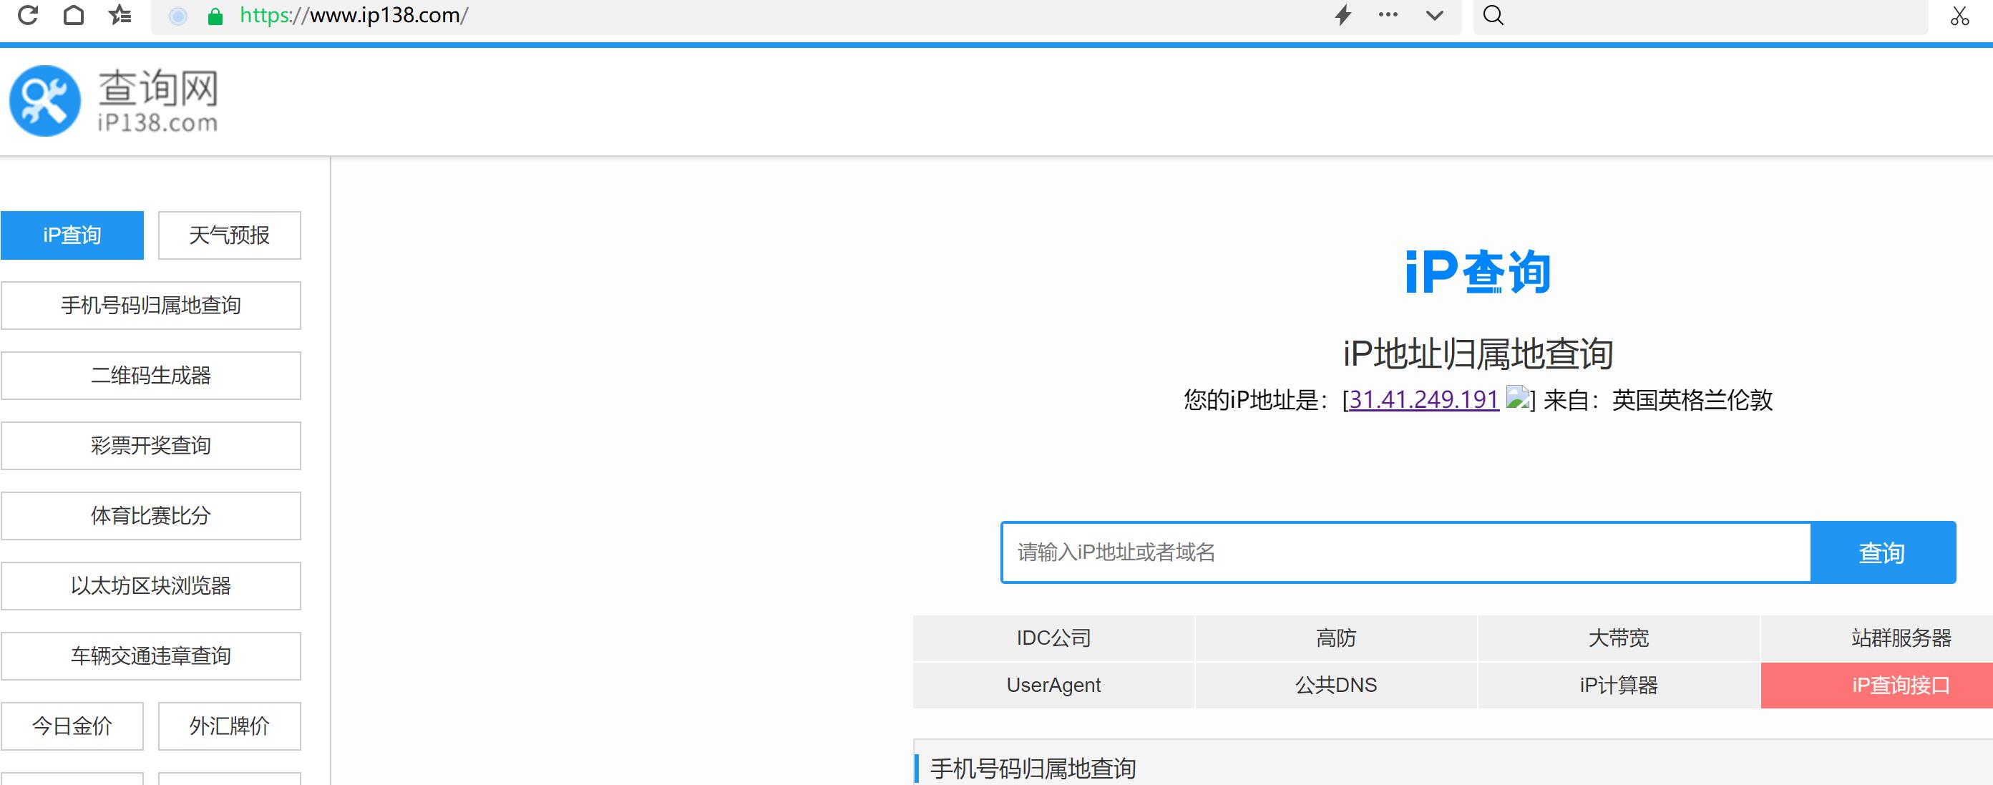Click the 英国英格兰伦敦 location text
Screen dimensions: 1993x785
[x=1692, y=400]
